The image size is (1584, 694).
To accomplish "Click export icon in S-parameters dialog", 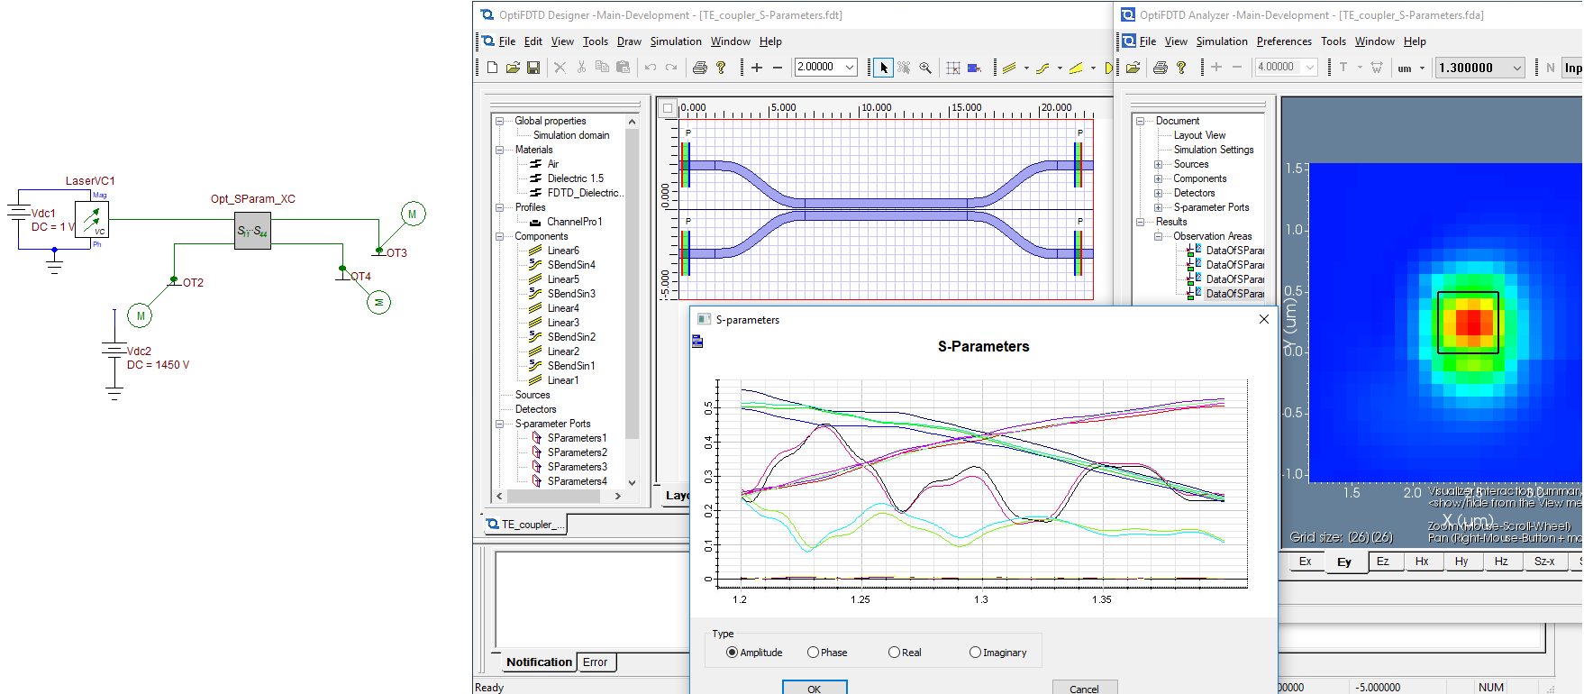I will tap(697, 341).
